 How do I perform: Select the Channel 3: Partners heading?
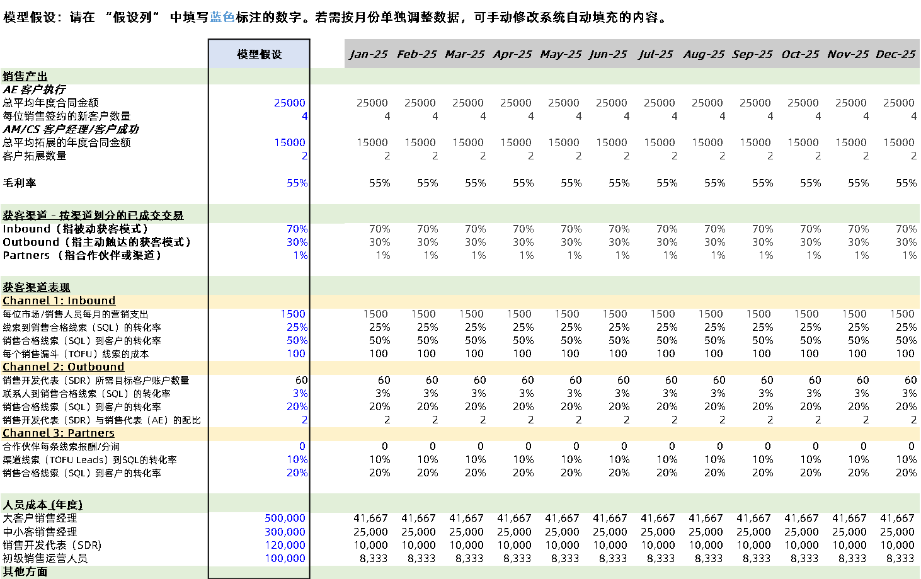pos(59,433)
